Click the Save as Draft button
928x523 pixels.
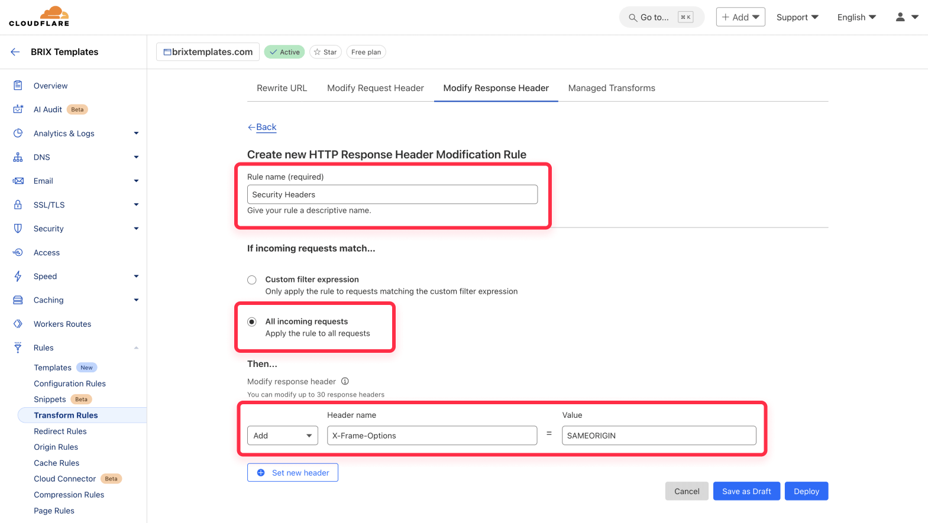pos(746,491)
